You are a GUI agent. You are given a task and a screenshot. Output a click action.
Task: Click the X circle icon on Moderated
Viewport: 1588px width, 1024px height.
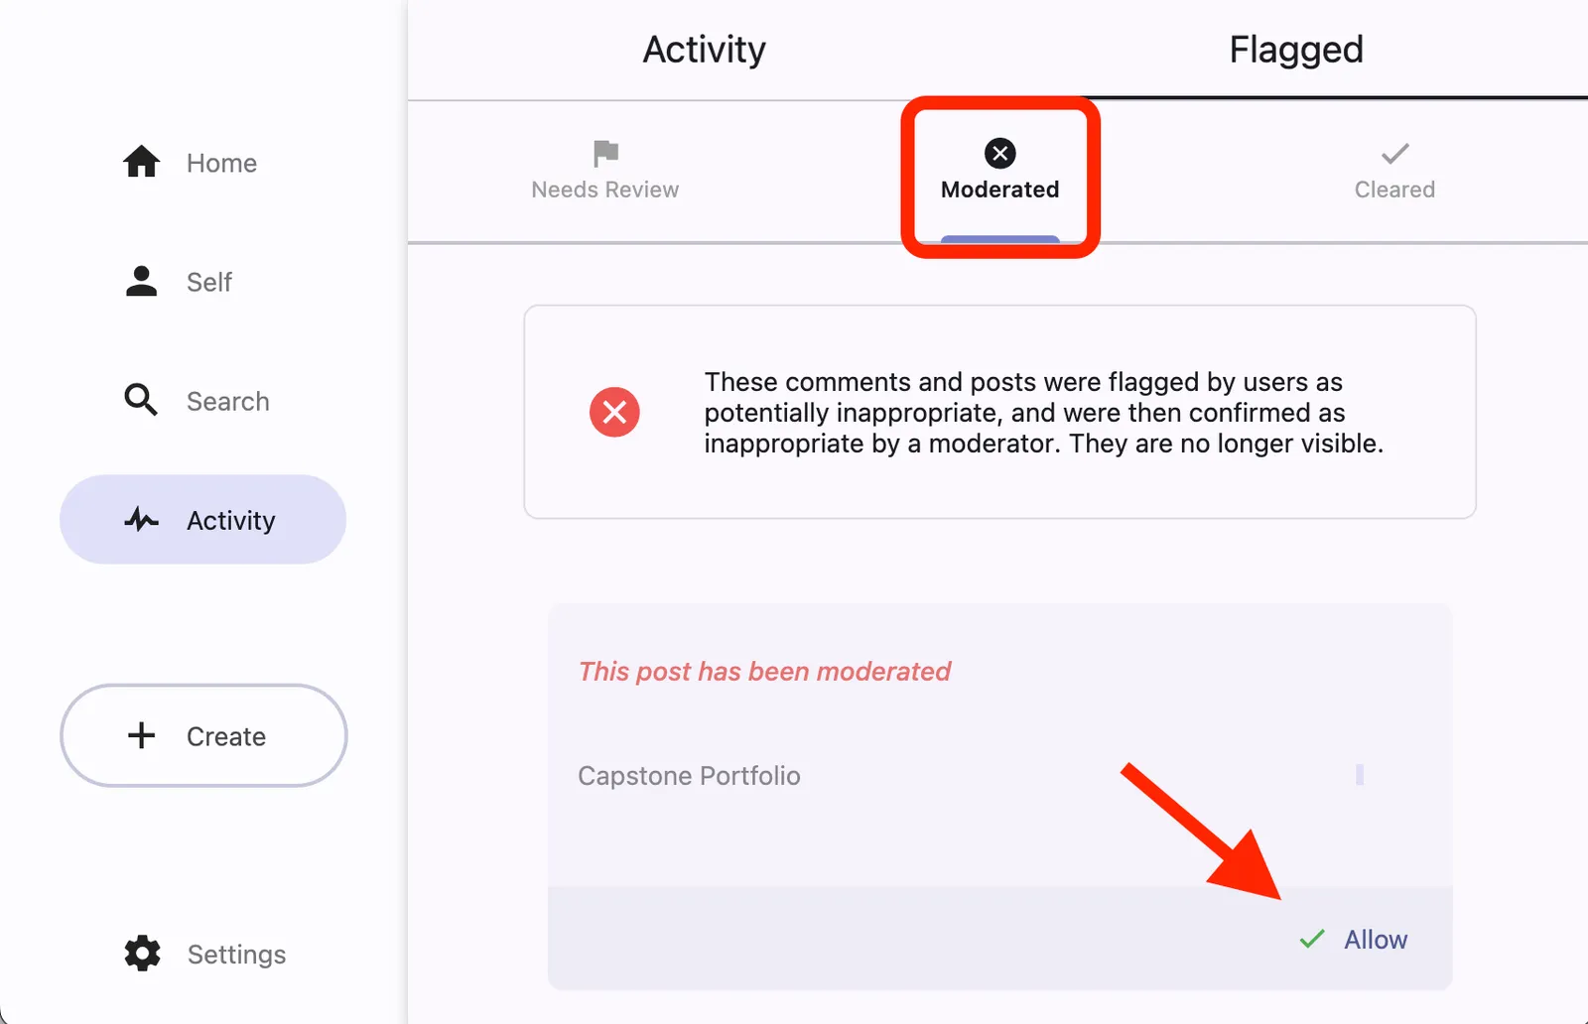coord(998,153)
